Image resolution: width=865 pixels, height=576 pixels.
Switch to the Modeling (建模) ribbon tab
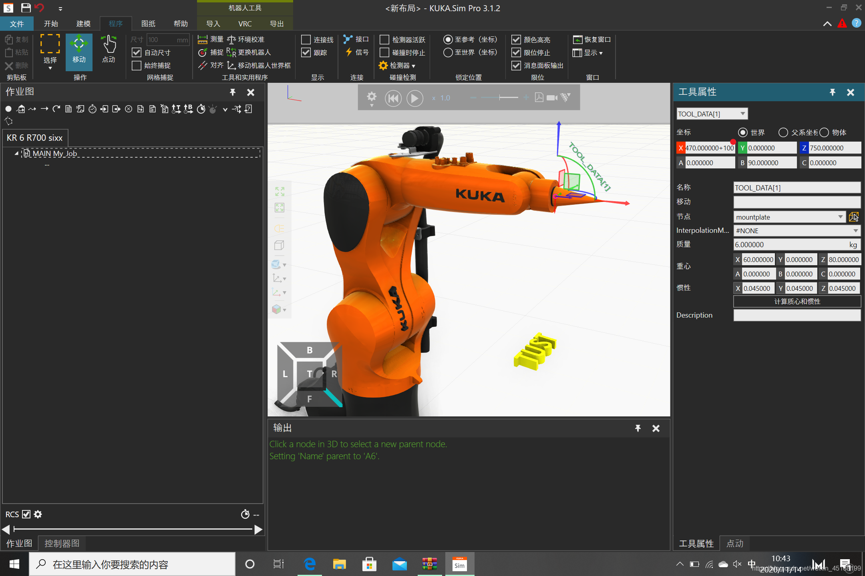pyautogui.click(x=83, y=24)
